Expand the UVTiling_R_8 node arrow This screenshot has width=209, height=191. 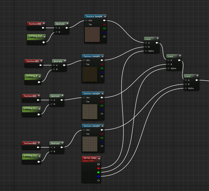click(44, 37)
